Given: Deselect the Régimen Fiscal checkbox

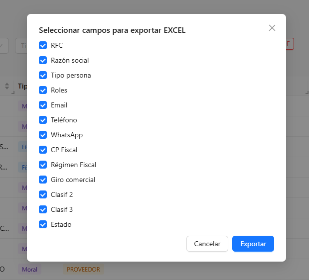Looking at the screenshot, I should (43, 165).
